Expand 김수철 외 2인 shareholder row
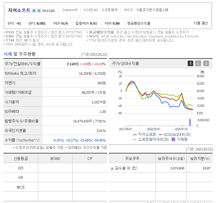 pos(112,169)
